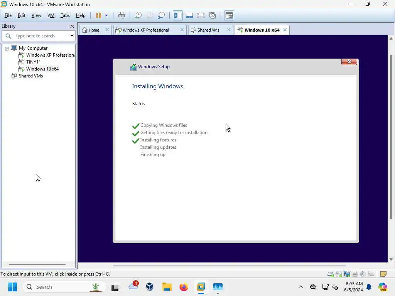Image resolution: width=395 pixels, height=296 pixels.
Task: Switch to the Home tab
Action: (94, 30)
